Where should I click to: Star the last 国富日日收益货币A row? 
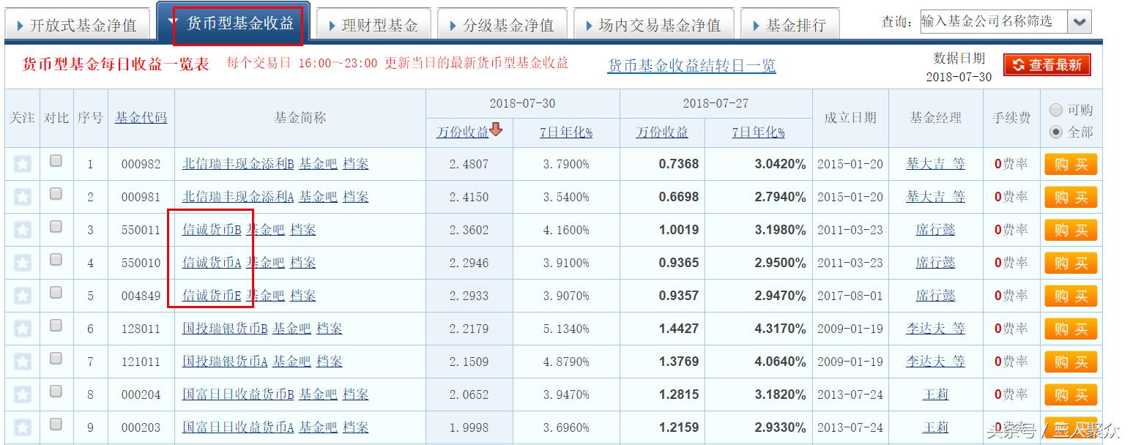(x=21, y=427)
